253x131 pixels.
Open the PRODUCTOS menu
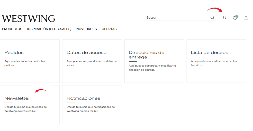click(12, 29)
